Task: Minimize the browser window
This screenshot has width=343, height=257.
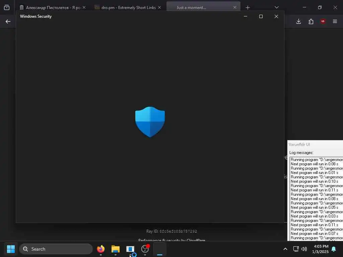Action: click(x=304, y=7)
